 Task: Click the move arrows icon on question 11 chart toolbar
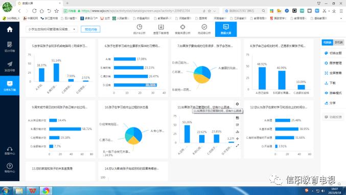[x=238, y=139]
